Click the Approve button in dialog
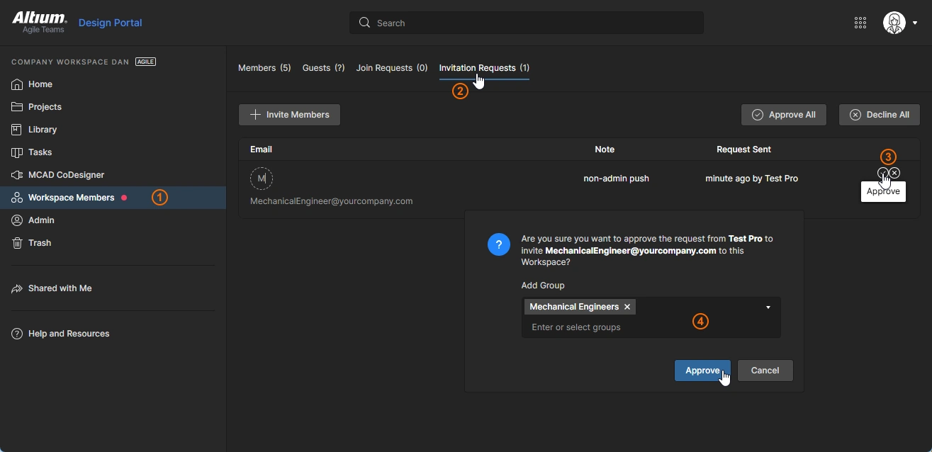 pyautogui.click(x=702, y=371)
